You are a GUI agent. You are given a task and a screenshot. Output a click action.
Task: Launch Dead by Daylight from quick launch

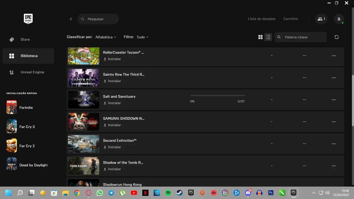(x=27, y=165)
